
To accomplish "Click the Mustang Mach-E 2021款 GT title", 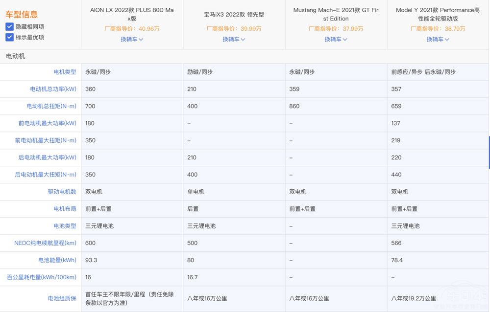I will [x=336, y=14].
